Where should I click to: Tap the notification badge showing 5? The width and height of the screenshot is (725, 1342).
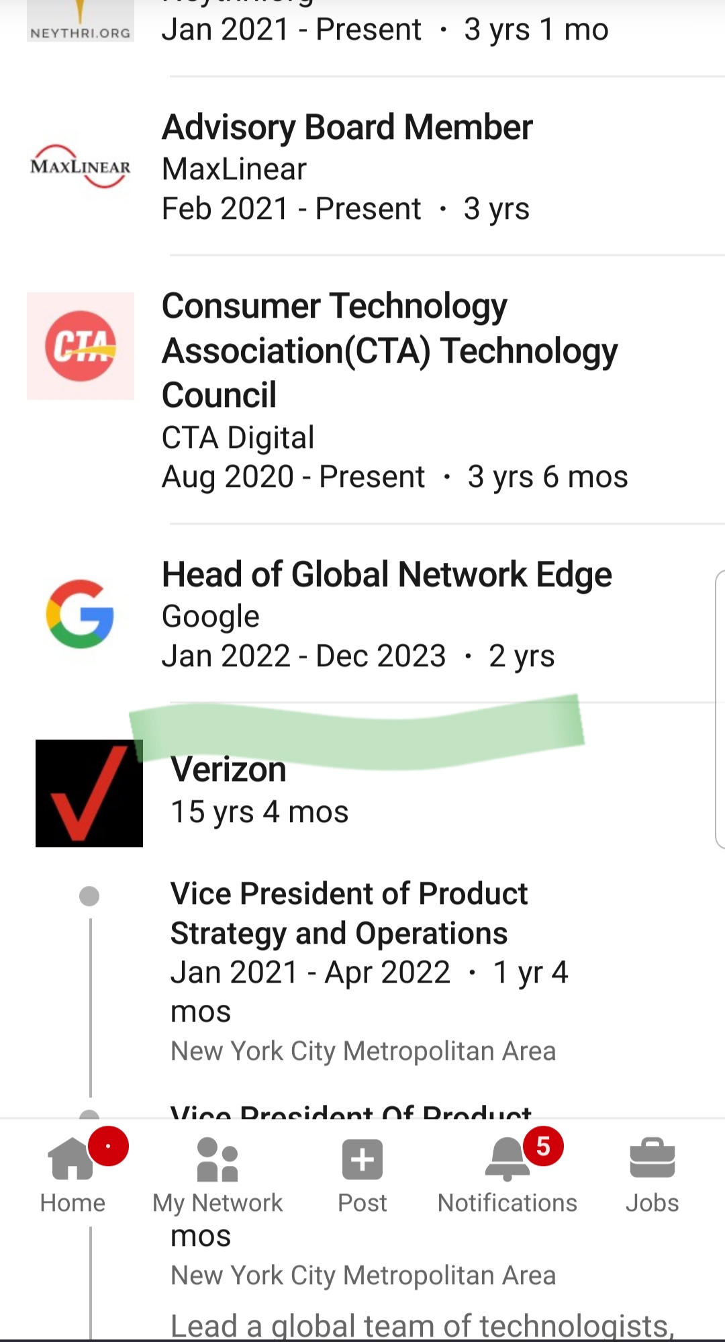pos(543,1146)
